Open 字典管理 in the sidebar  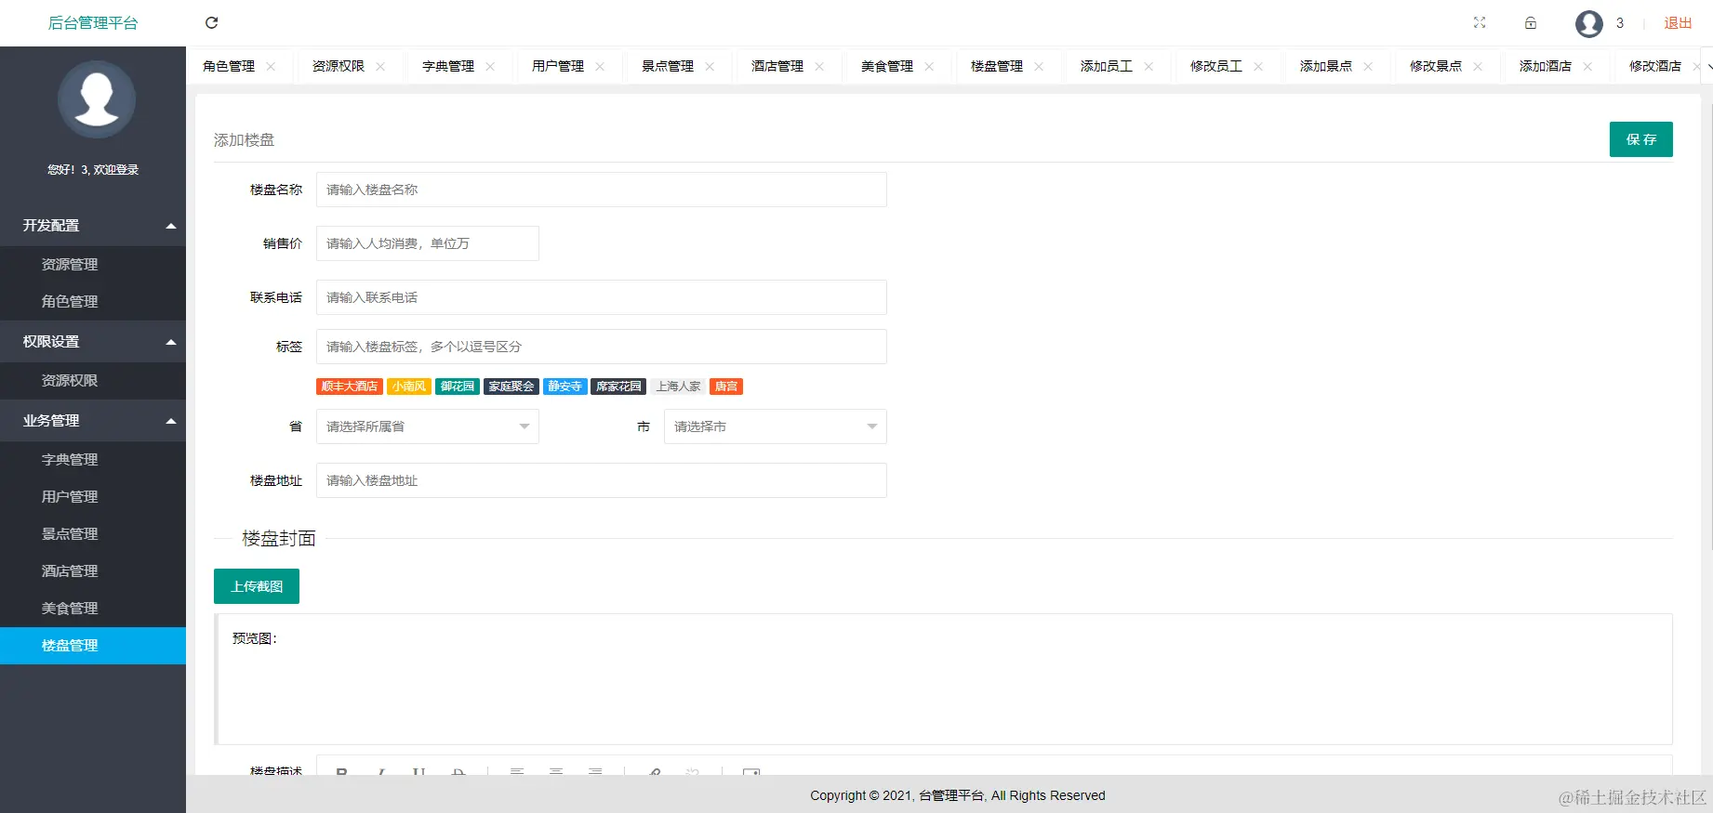[93, 460]
